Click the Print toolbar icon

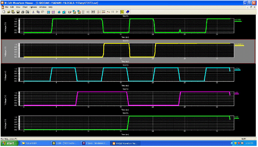pos(23,12)
